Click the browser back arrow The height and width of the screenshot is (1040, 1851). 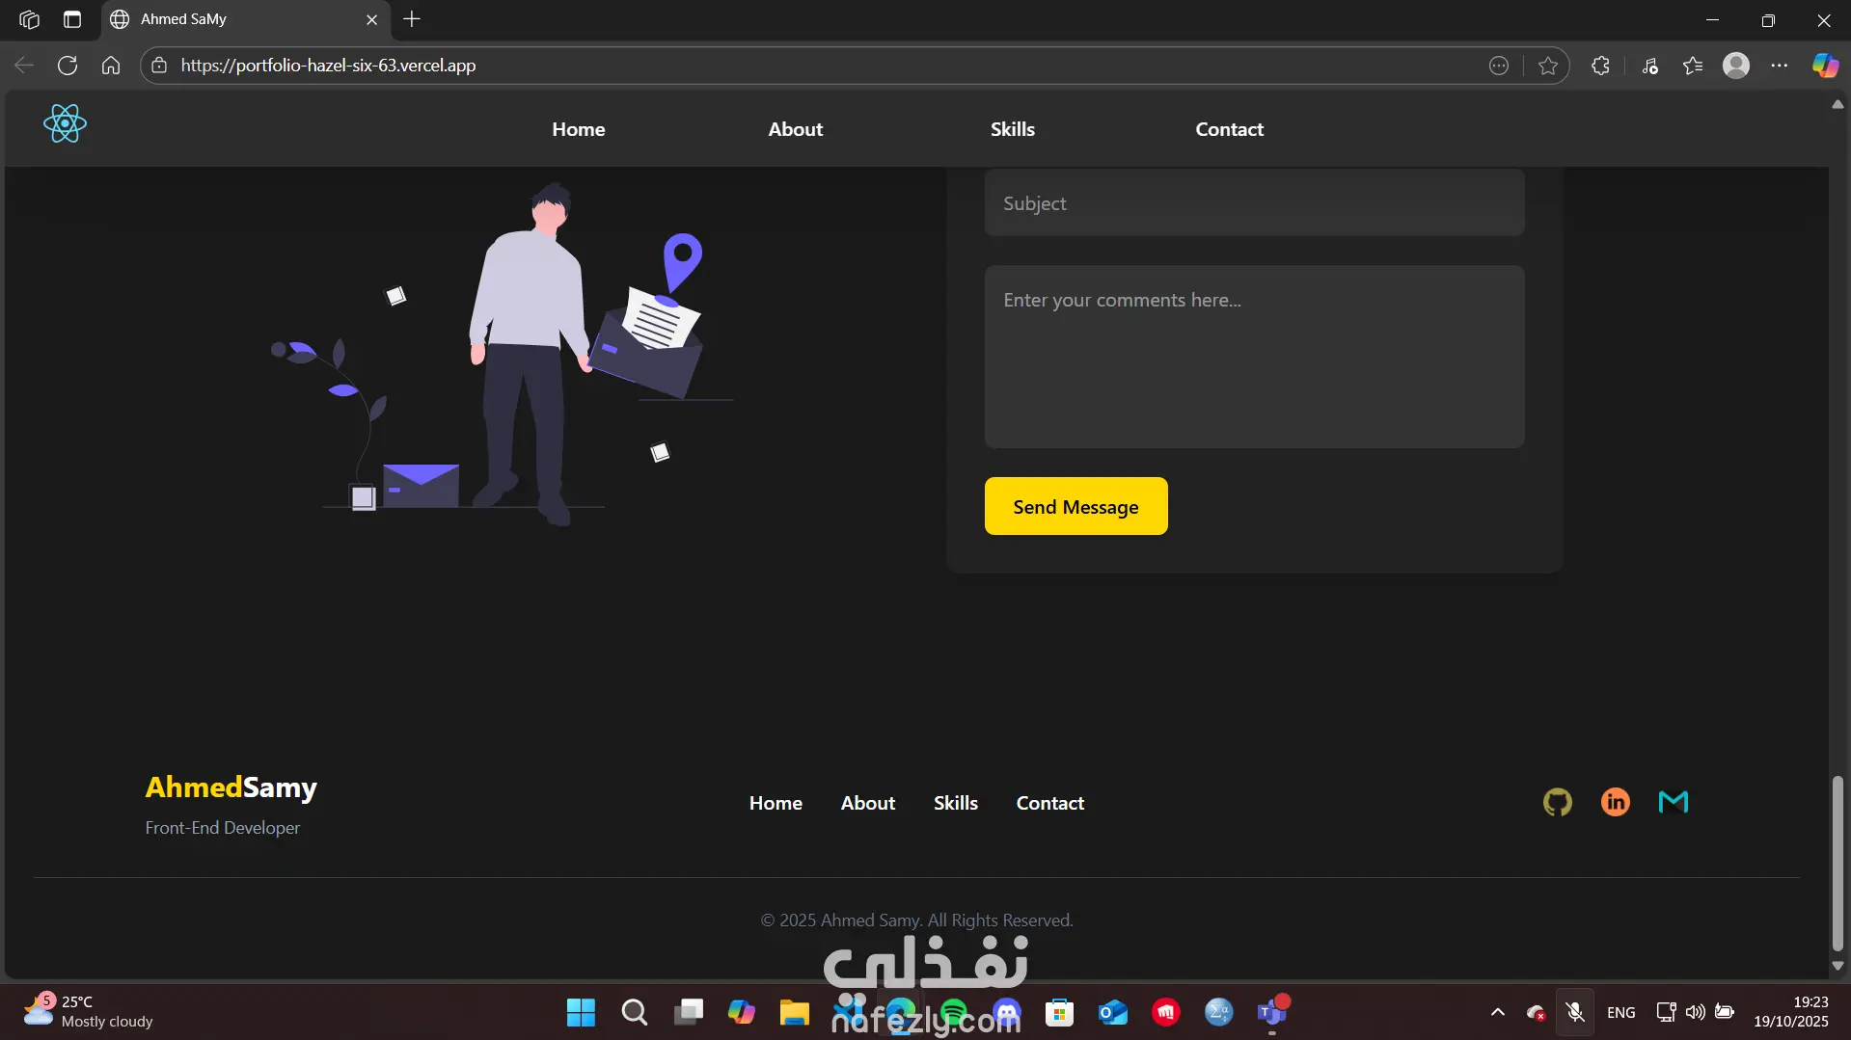24,66
